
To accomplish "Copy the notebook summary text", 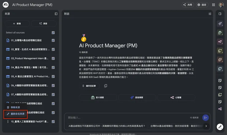I will (x=106, y=86).
